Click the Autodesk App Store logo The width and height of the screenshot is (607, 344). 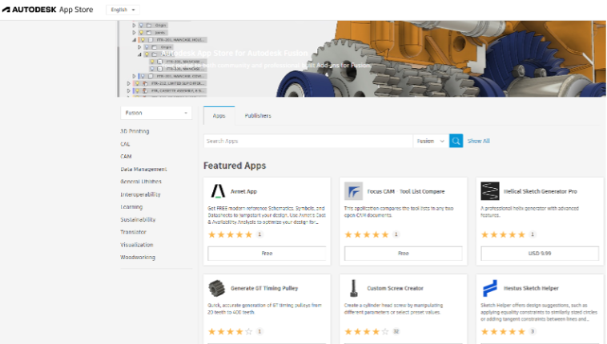(x=48, y=10)
